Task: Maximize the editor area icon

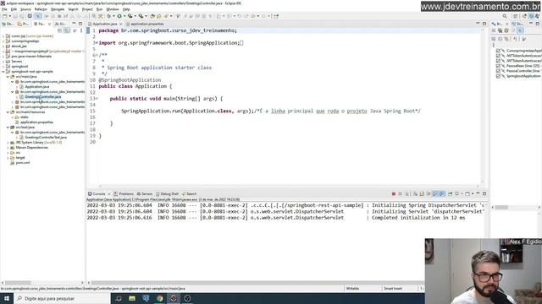Action: point(484,24)
